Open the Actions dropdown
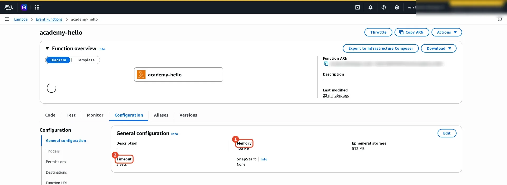 click(447, 32)
